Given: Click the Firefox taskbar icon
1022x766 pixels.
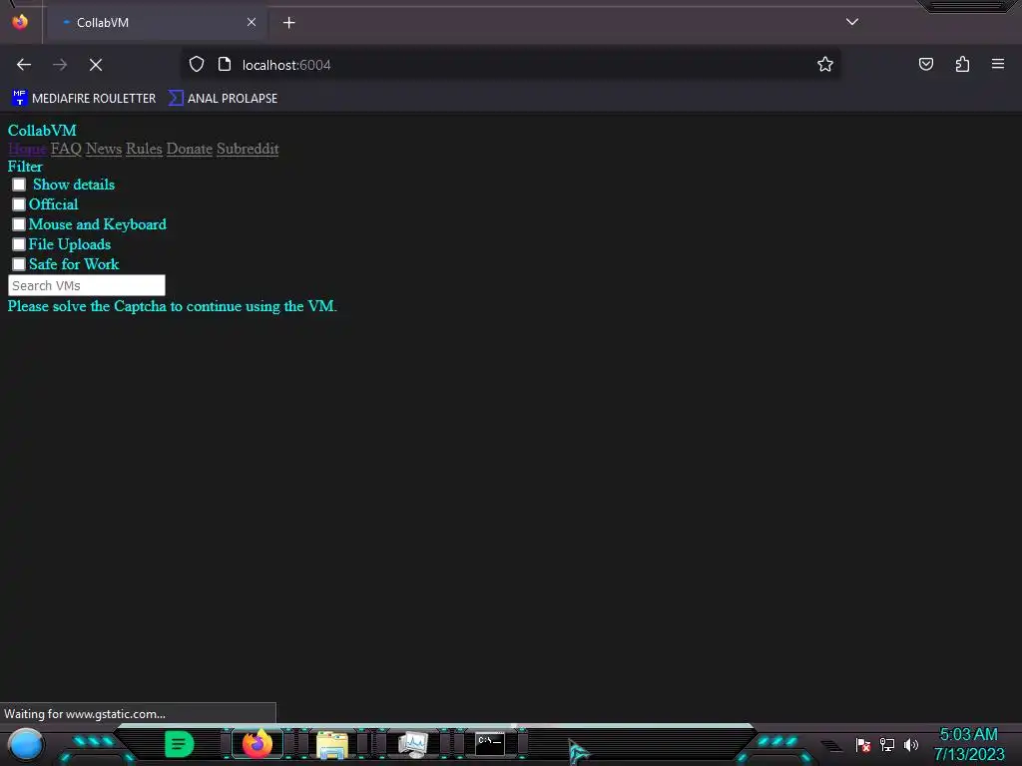Looking at the screenshot, I should point(256,744).
